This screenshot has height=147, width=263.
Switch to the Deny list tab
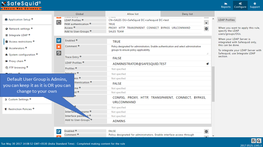point(187,14)
